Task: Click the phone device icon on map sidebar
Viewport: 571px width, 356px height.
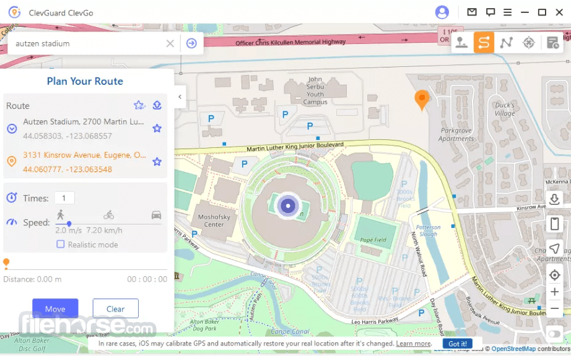Action: tap(554, 224)
